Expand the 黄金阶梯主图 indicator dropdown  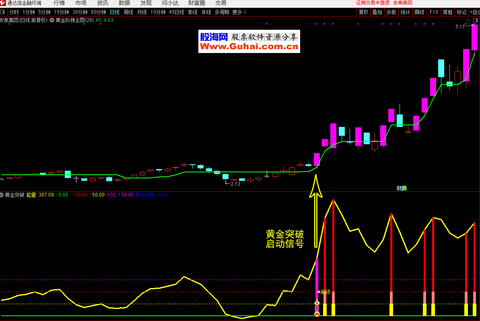point(52,20)
